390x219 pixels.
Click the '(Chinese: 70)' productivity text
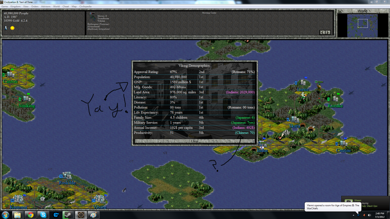pyautogui.click(x=245, y=133)
